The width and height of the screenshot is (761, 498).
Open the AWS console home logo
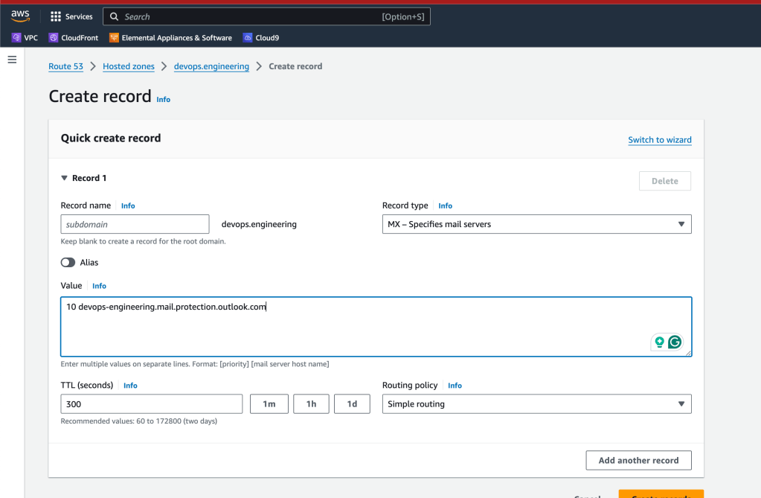20,16
